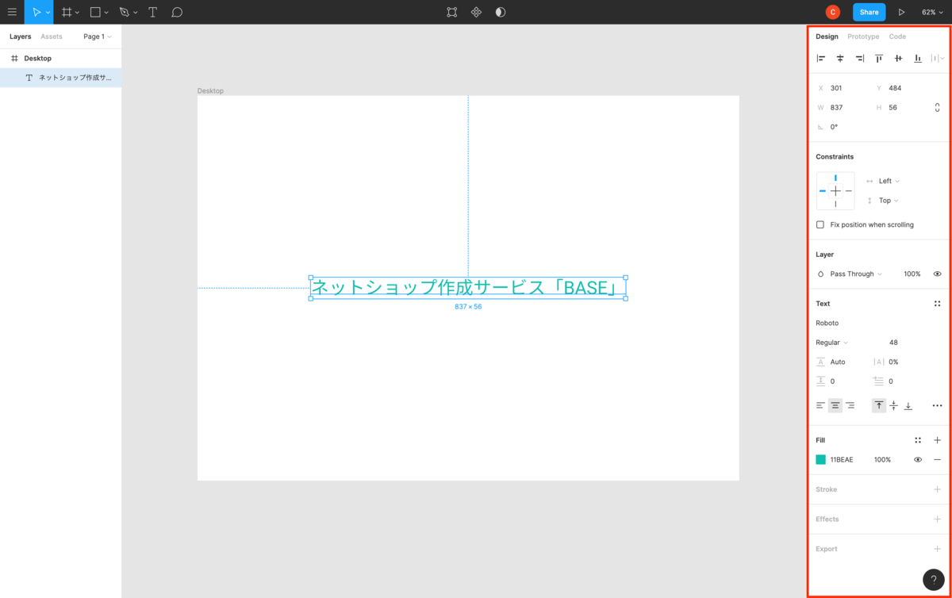Set text align left
Screen dimensions: 952x598
821,405
